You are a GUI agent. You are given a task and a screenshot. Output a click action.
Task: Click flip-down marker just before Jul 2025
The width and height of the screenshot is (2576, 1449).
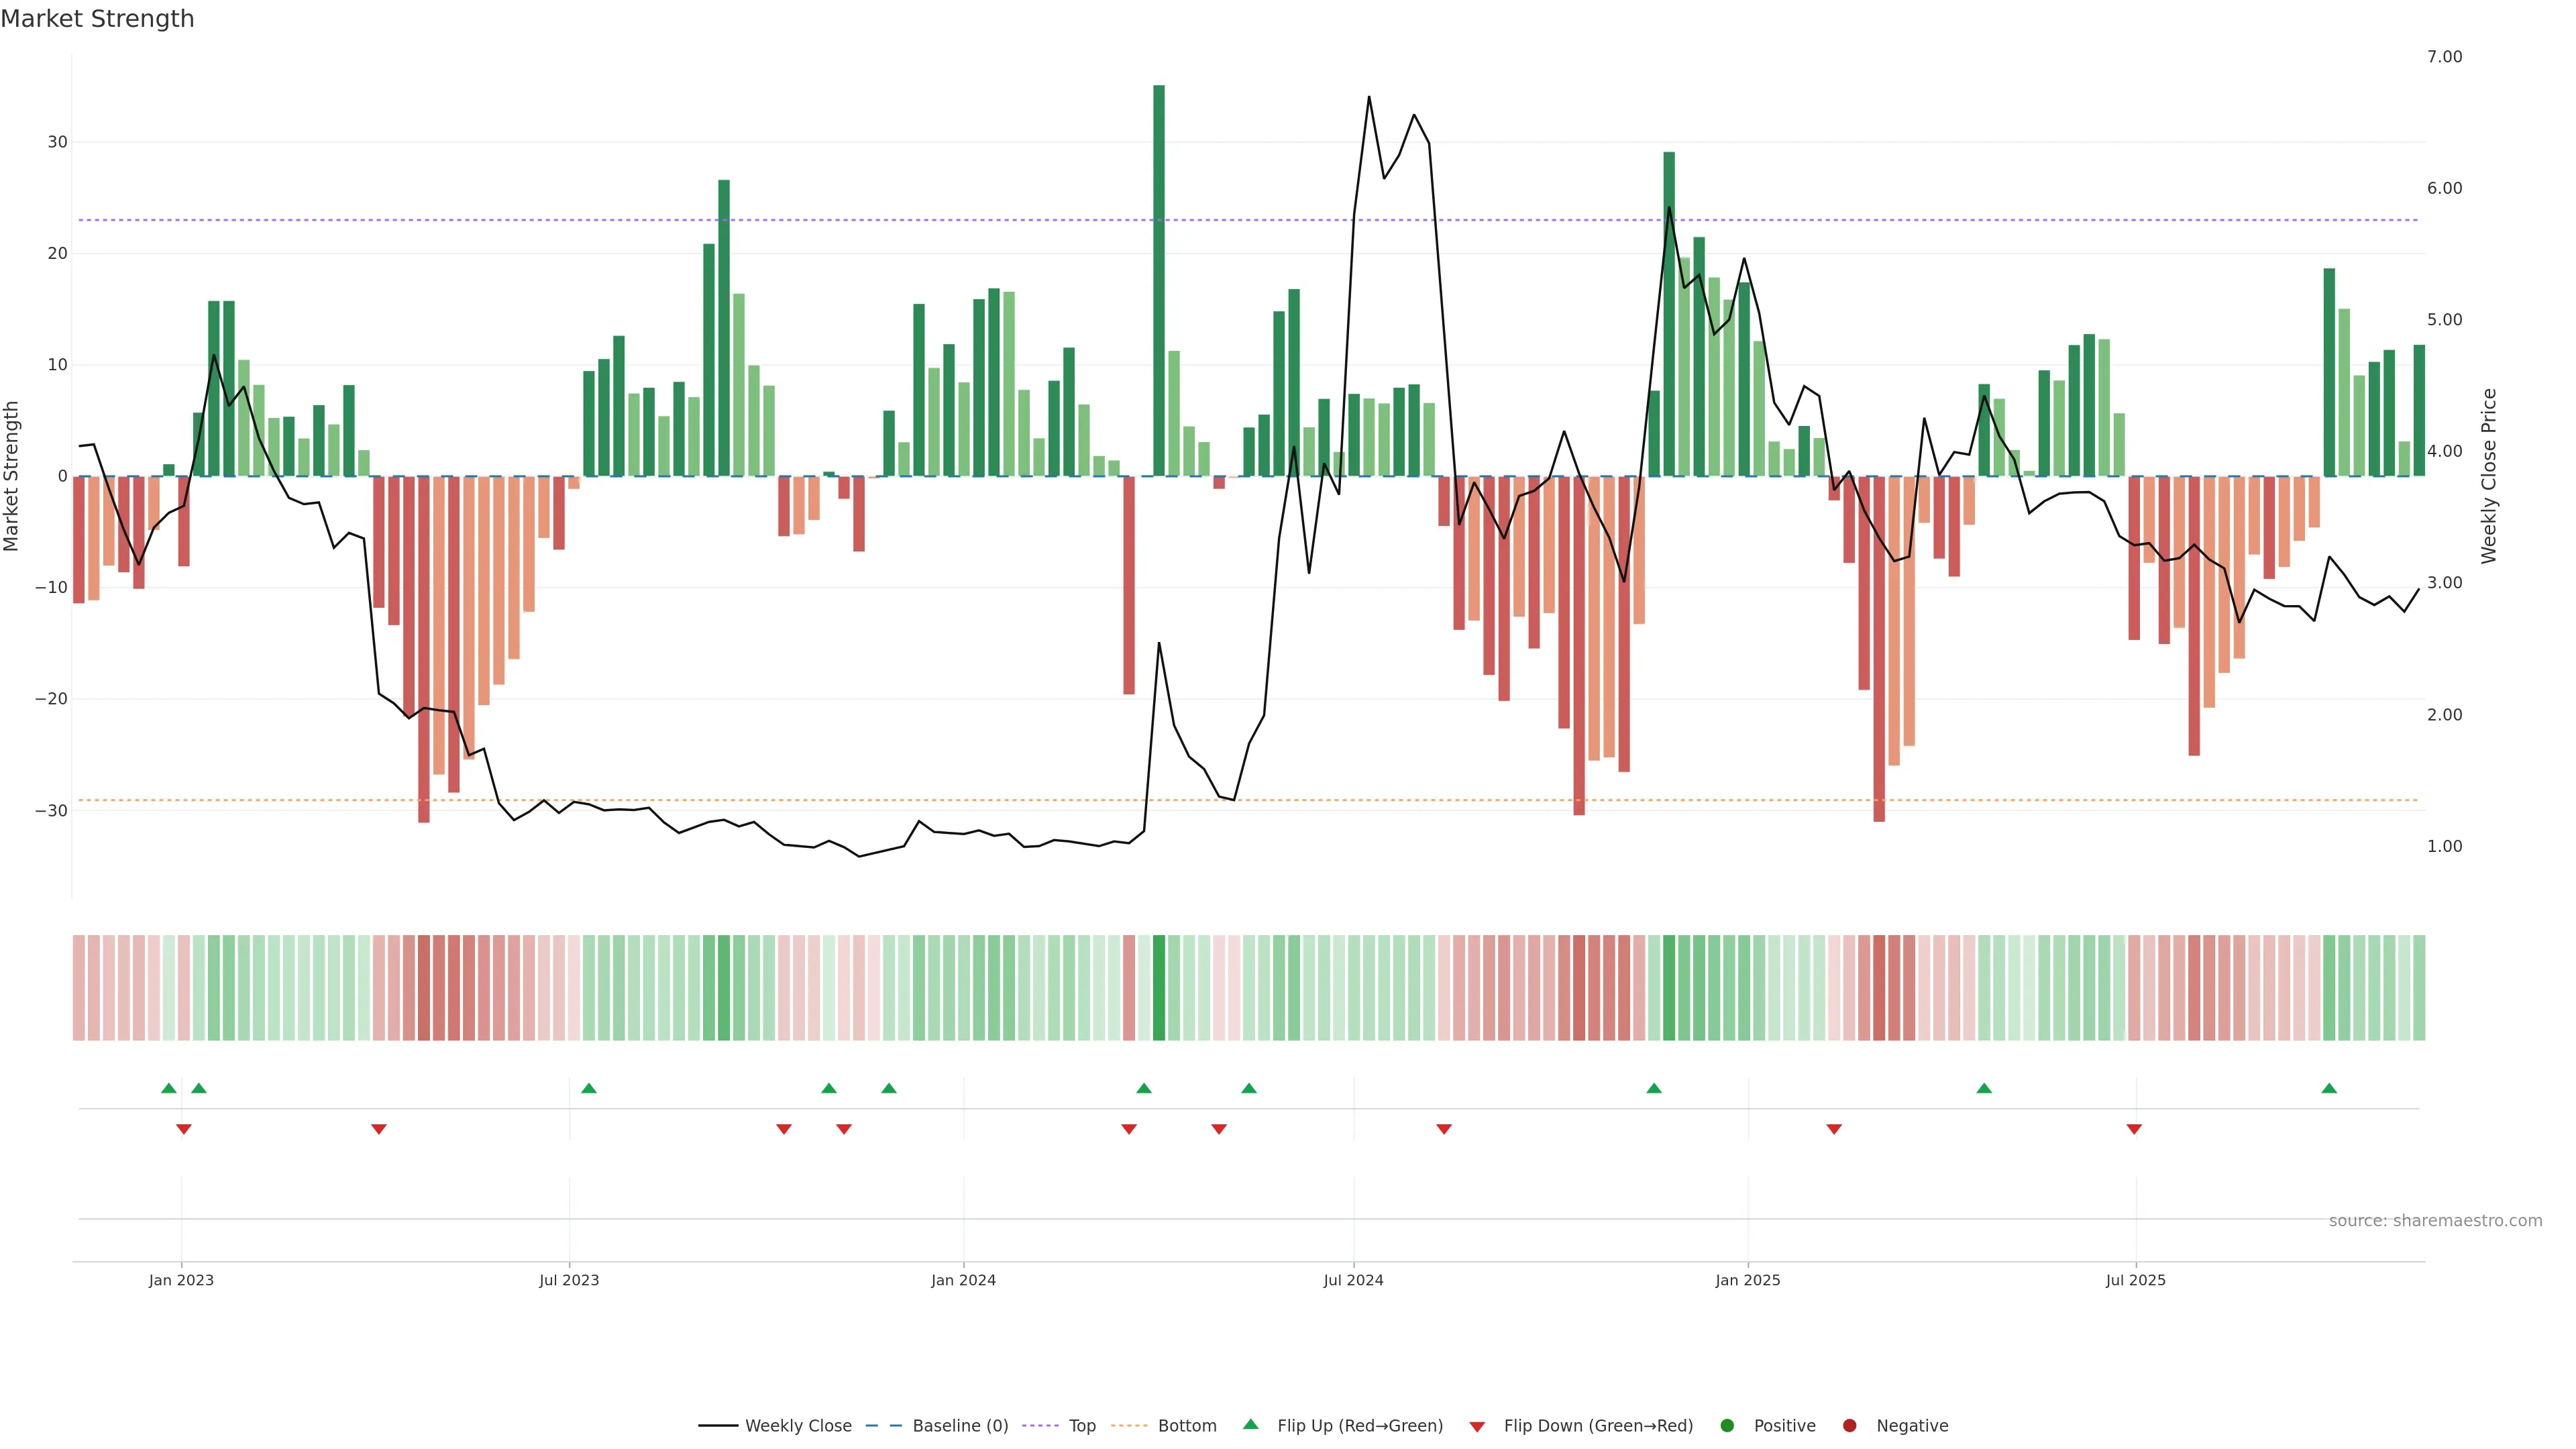2134,1129
